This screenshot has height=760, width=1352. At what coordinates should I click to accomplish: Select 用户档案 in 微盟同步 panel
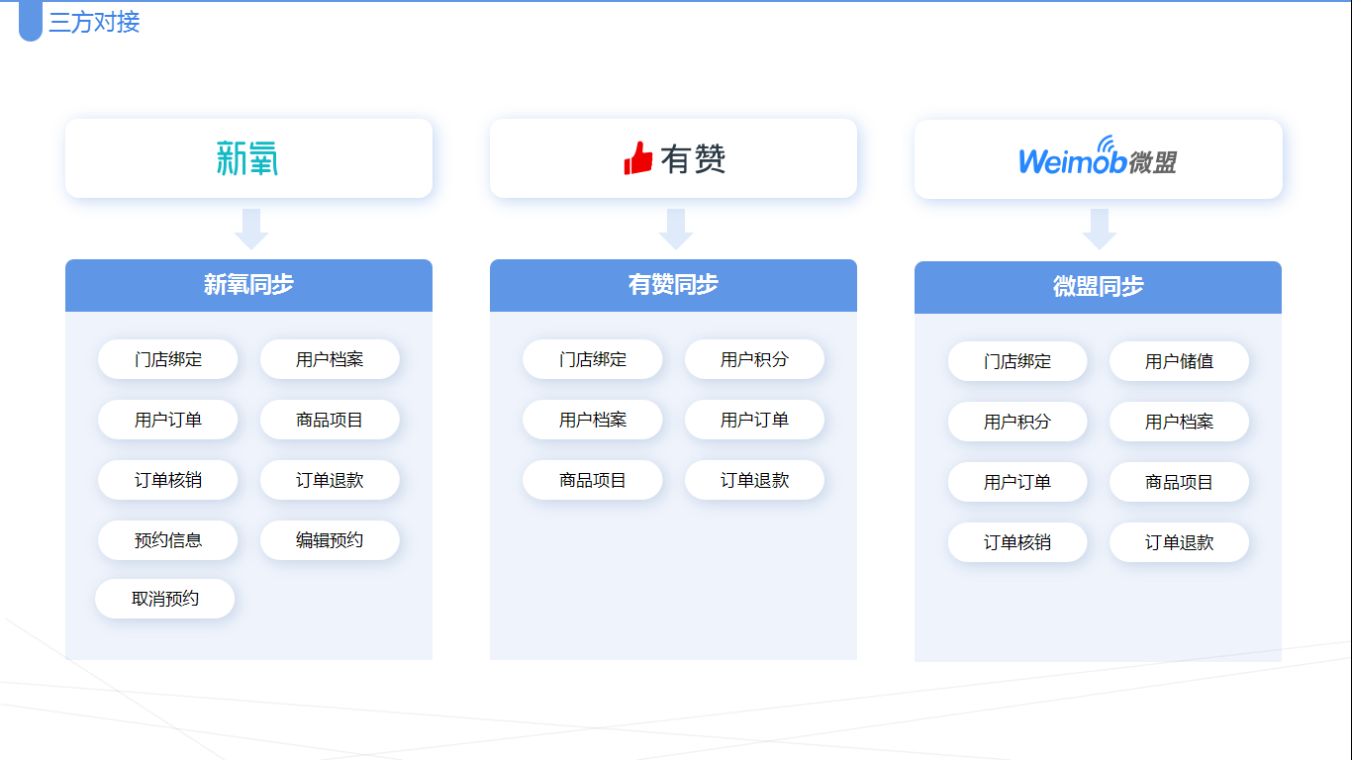point(1179,422)
